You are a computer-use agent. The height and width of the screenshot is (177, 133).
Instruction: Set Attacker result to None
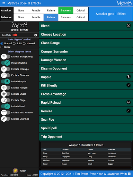pyautogui.click(x=21, y=10)
